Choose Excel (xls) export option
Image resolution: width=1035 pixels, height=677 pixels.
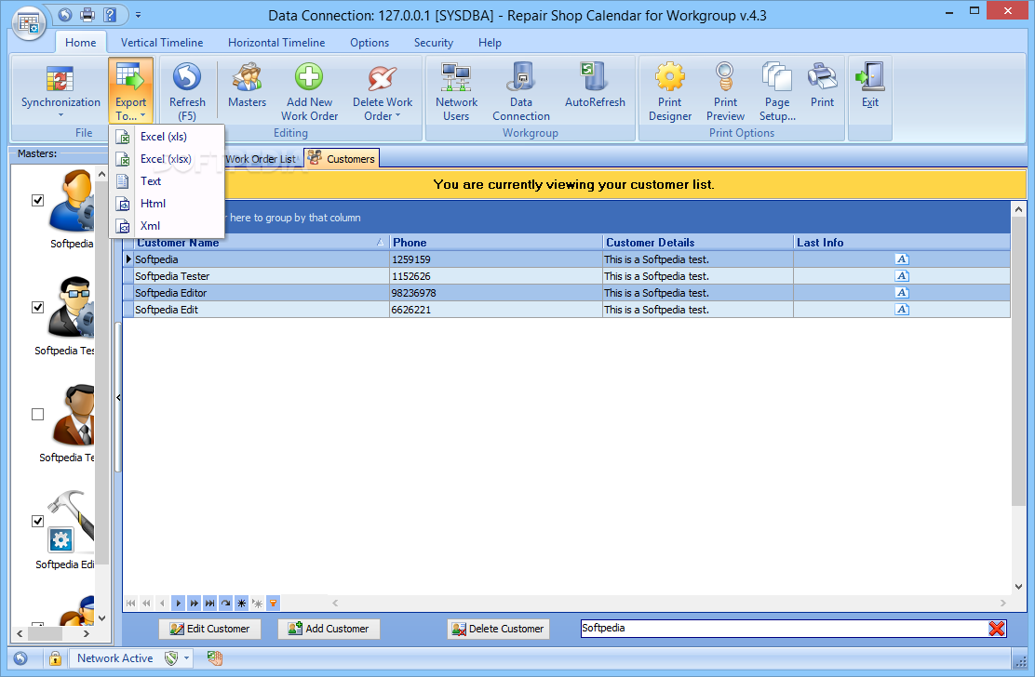[167, 137]
